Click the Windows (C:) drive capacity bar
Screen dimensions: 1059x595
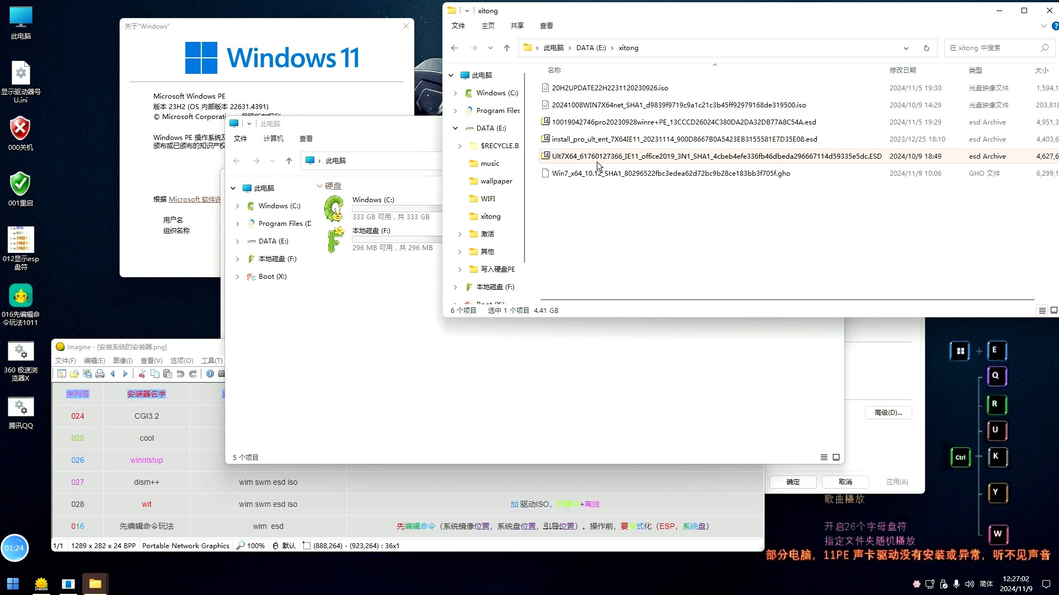tap(397, 209)
